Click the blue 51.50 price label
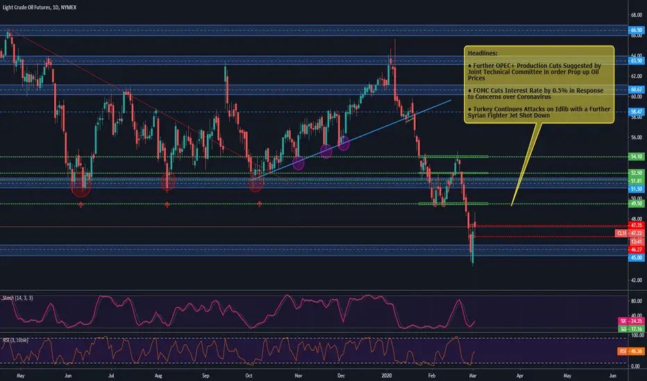 coord(636,188)
